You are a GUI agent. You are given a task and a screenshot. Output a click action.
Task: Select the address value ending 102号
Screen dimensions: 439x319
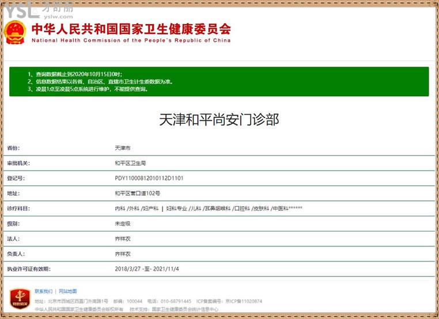pyautogui.click(x=138, y=193)
